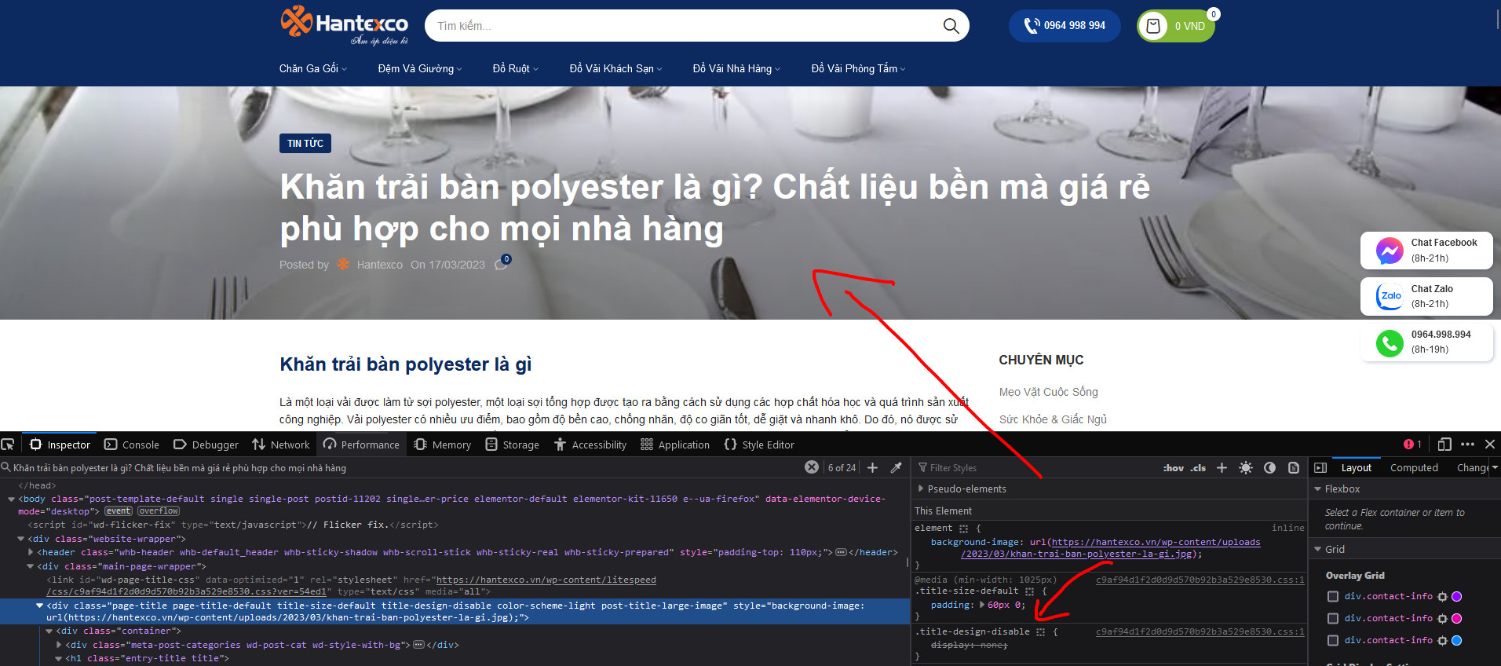Activate the element picker tool
This screenshot has height=666, width=1501.
click(x=8, y=445)
